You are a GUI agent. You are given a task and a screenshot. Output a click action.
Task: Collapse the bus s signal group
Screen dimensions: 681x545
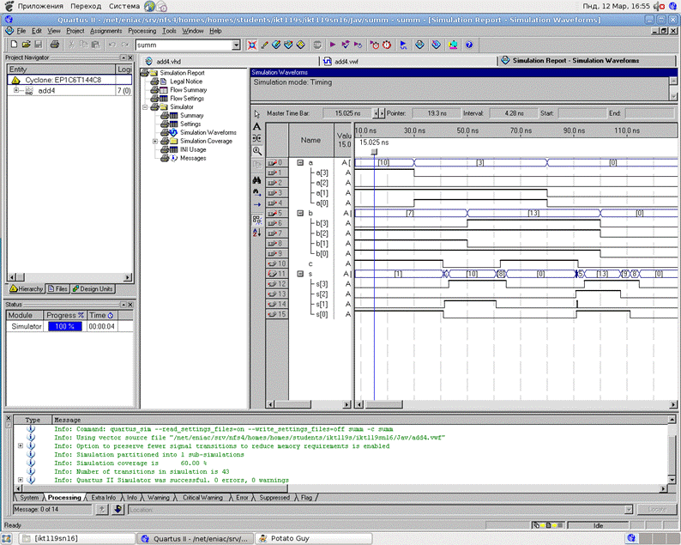(x=300, y=274)
